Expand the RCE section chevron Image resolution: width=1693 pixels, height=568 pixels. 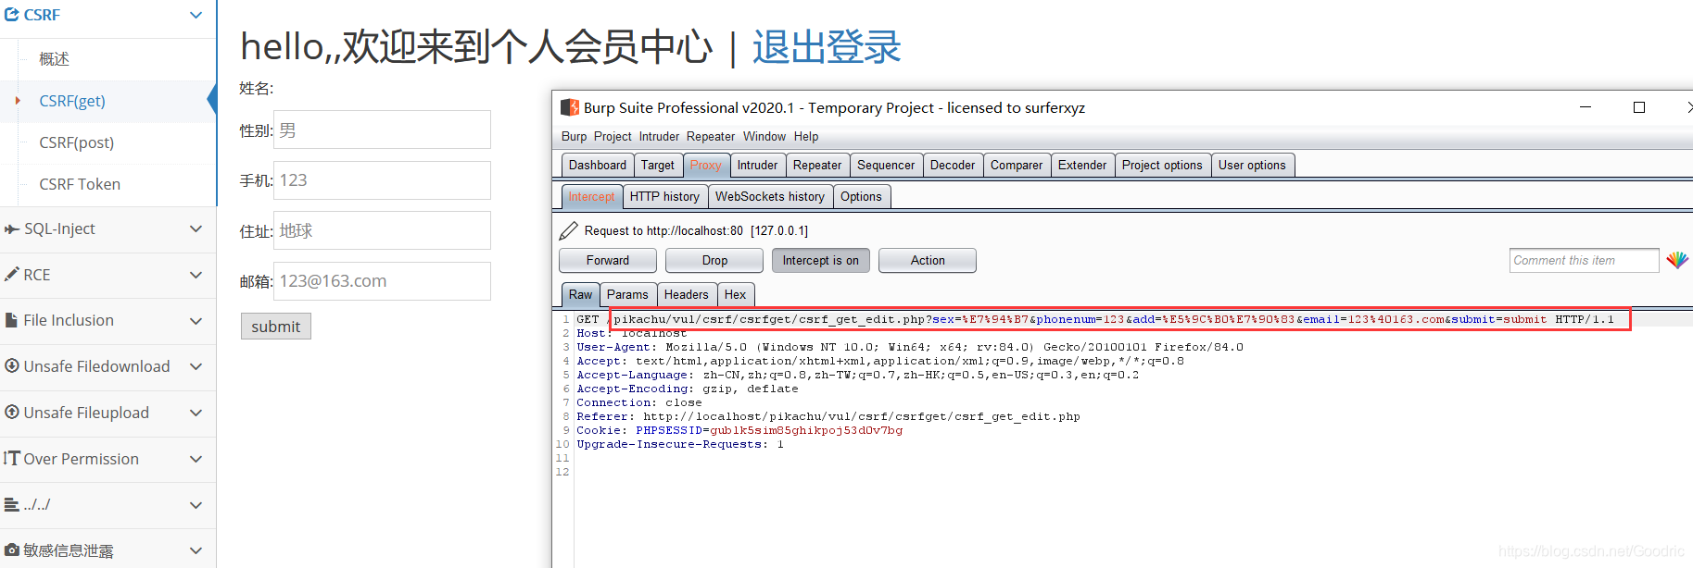[x=196, y=275]
